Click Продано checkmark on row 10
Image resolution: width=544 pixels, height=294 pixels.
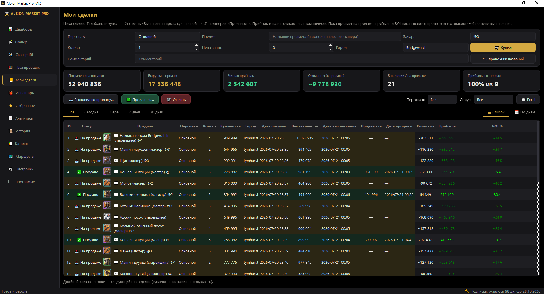79,240
